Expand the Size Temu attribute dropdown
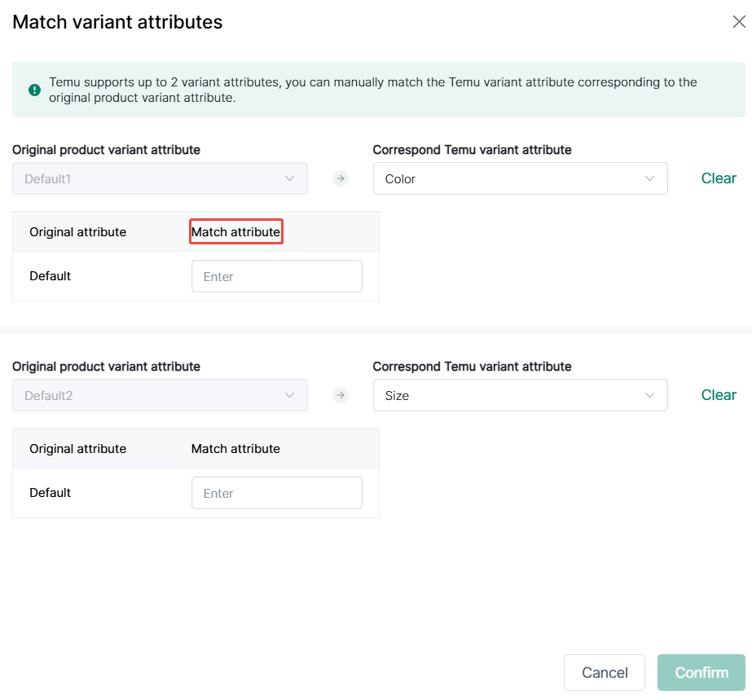Image resolution: width=752 pixels, height=699 pixels. coord(521,395)
